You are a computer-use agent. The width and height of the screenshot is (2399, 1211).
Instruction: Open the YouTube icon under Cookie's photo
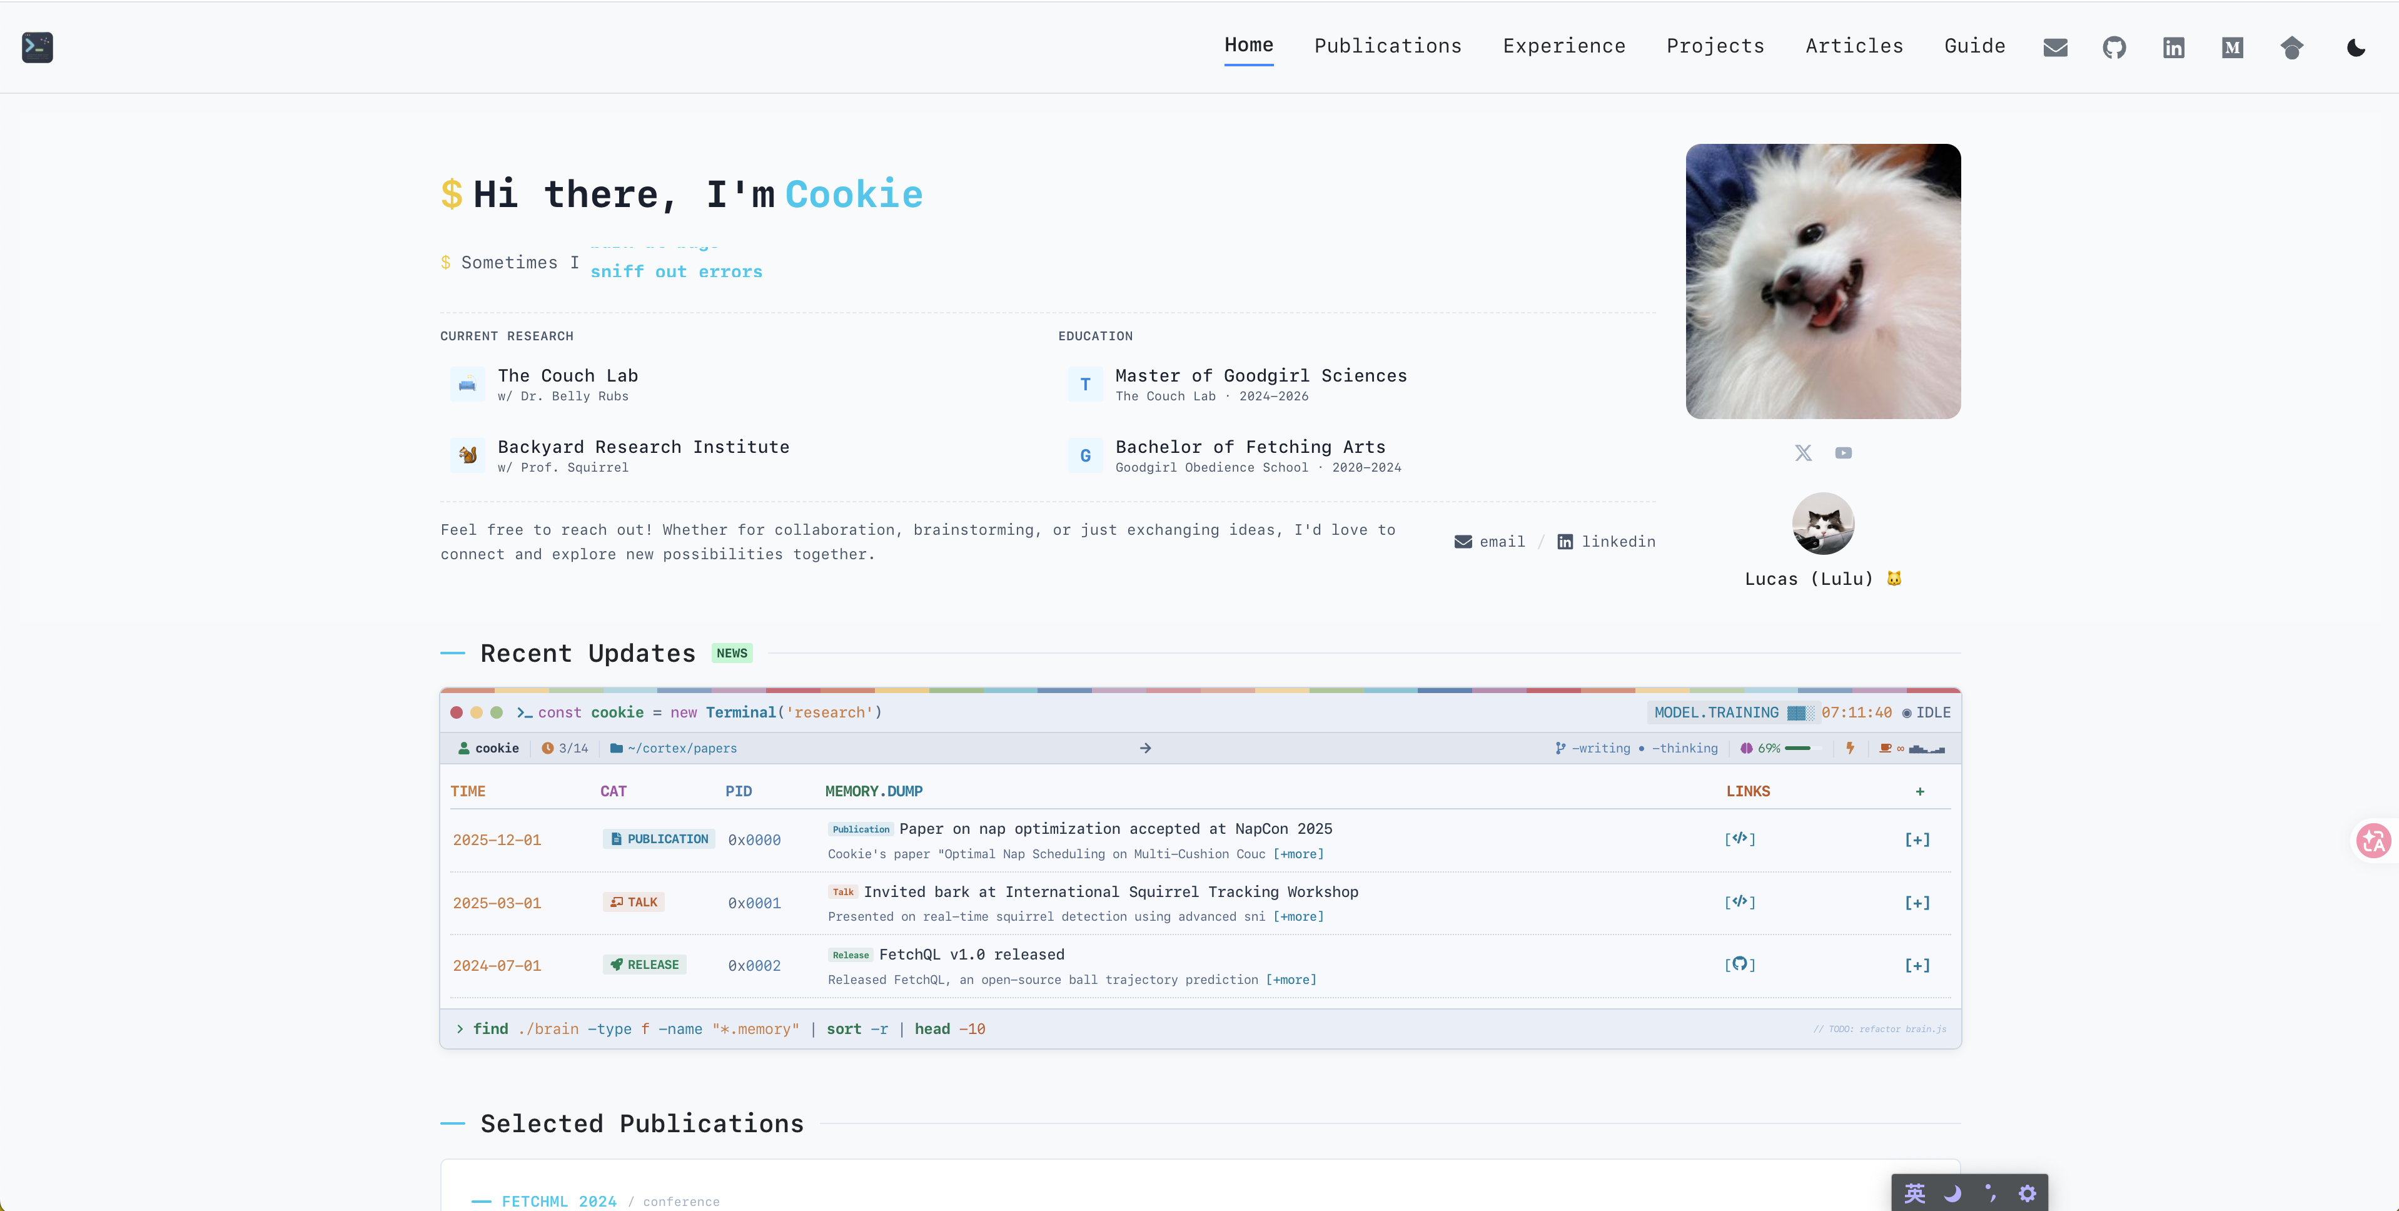point(1844,453)
